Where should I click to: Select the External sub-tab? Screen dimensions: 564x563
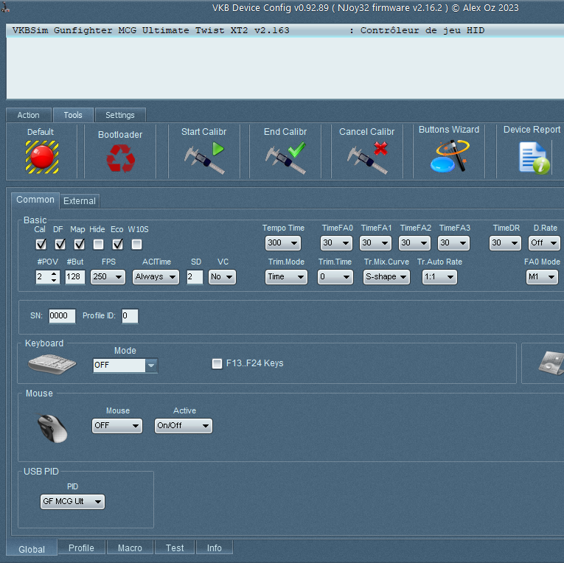tap(80, 201)
